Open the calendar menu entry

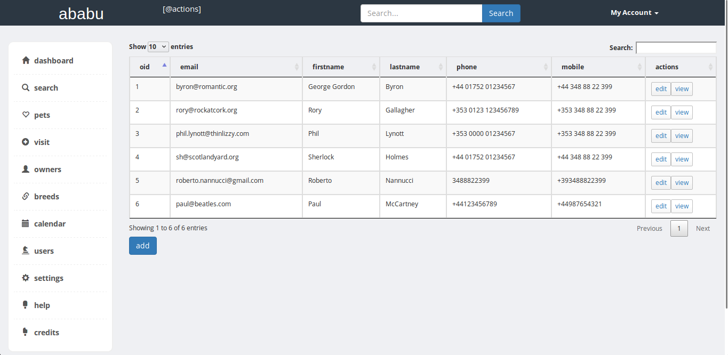[50, 224]
